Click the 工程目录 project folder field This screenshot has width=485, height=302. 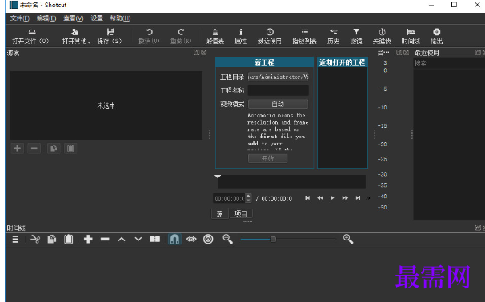[278, 77]
